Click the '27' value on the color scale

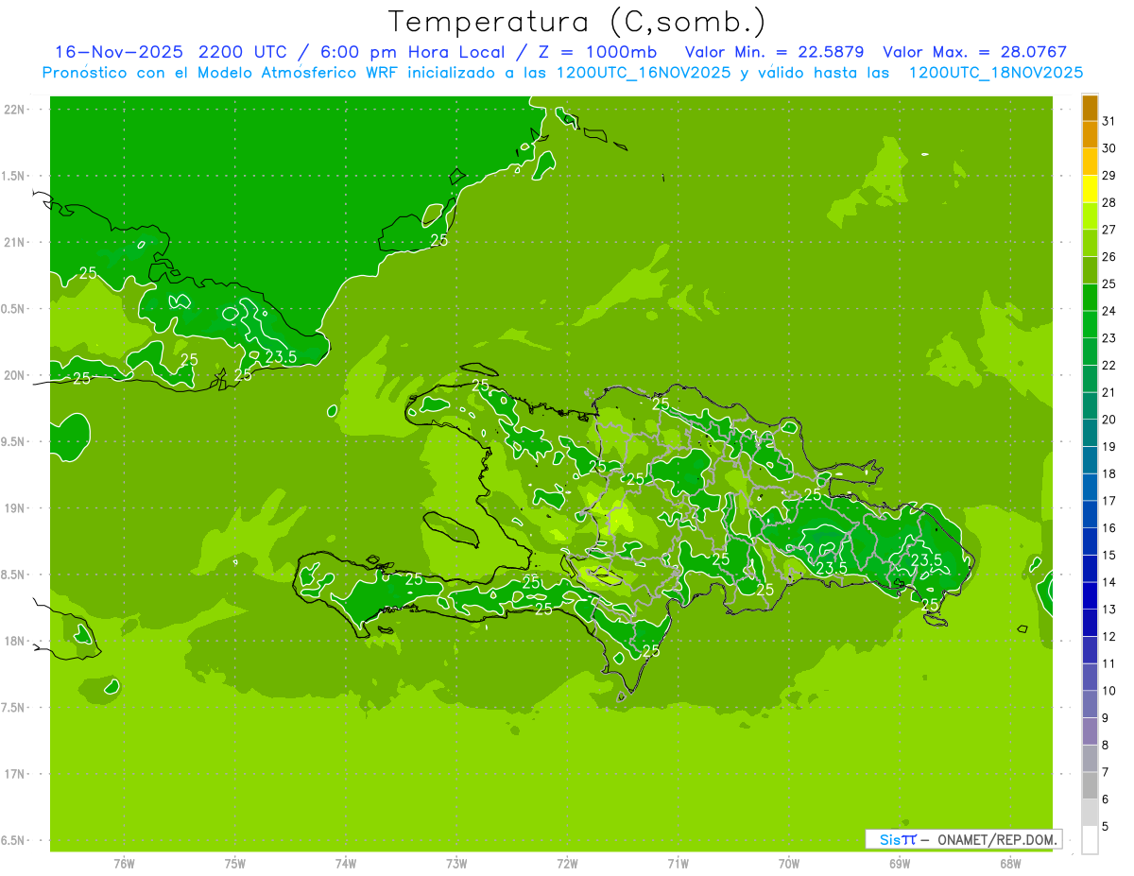tap(1109, 230)
